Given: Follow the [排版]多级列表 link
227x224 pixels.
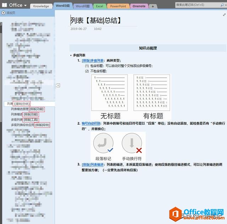Looking at the screenshot, I should [x=93, y=60].
